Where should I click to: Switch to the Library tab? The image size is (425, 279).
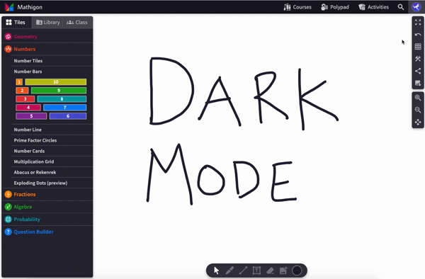pos(47,23)
